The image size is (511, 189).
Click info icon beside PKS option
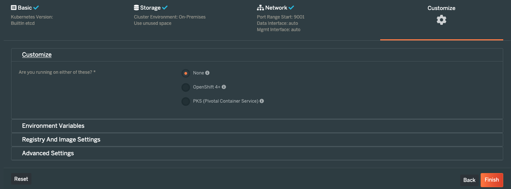click(262, 101)
